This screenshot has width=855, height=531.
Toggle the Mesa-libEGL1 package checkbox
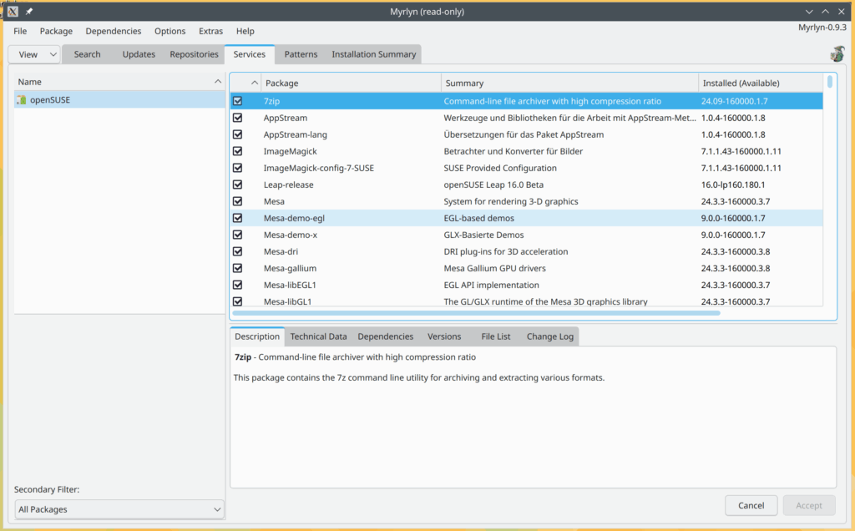[238, 285]
